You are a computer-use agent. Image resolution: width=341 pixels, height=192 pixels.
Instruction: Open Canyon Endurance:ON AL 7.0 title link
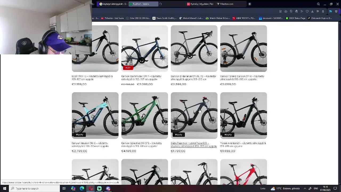[x=193, y=78]
